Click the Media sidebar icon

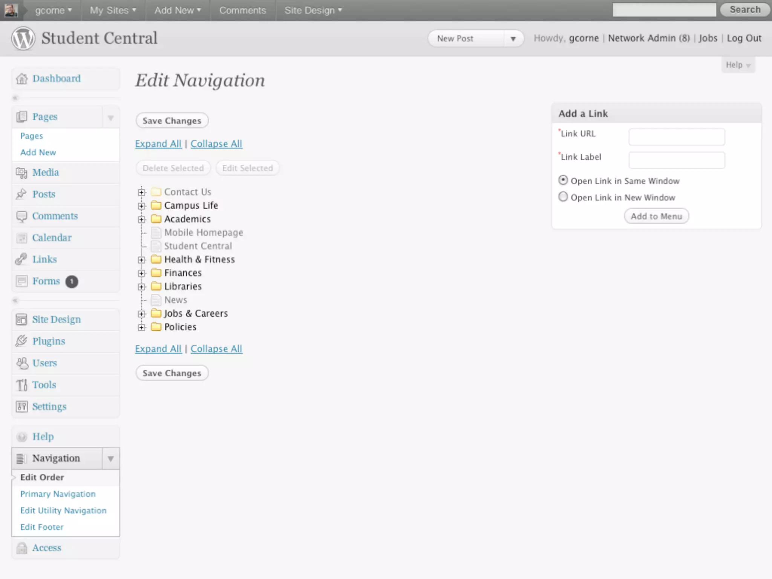[x=21, y=173]
